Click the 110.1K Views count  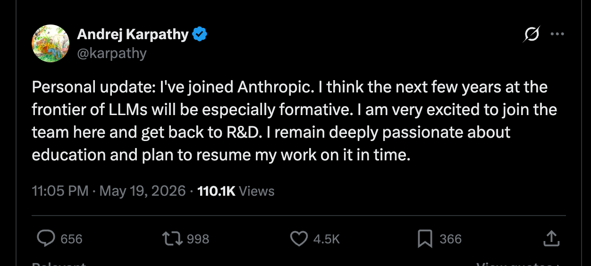click(x=236, y=191)
